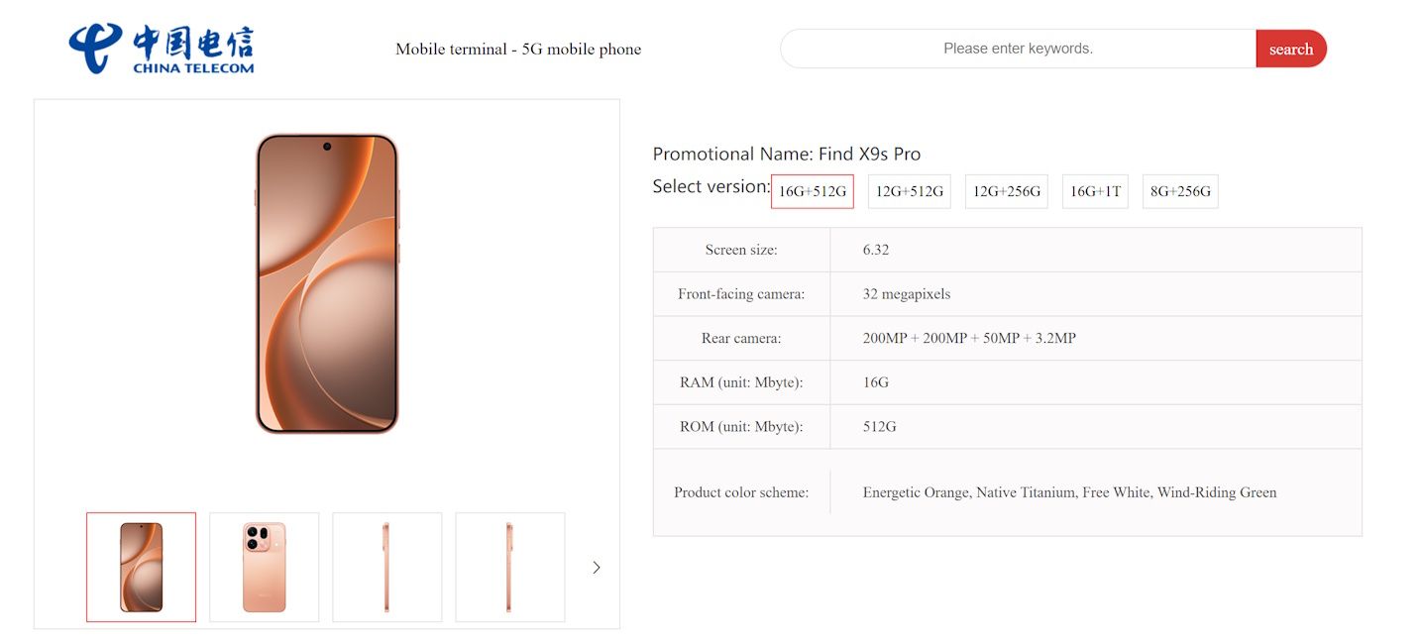The width and height of the screenshot is (1421, 644).
Task: Click the China Telecom swirl emblem
Action: pyautogui.click(x=94, y=48)
